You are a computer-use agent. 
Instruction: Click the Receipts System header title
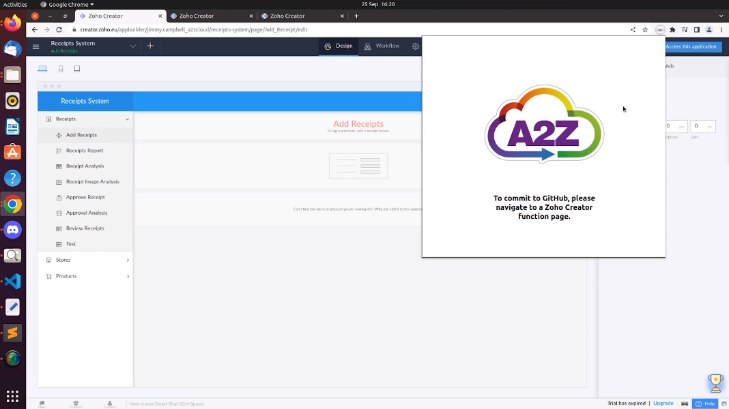(x=85, y=101)
